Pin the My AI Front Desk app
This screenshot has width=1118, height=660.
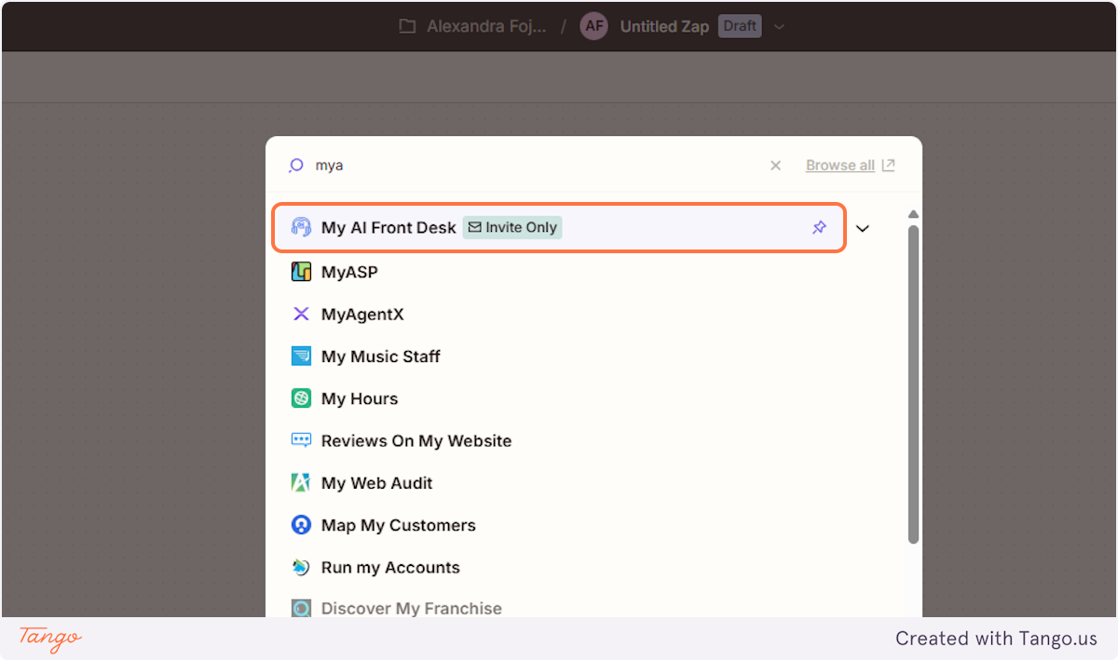tap(819, 227)
